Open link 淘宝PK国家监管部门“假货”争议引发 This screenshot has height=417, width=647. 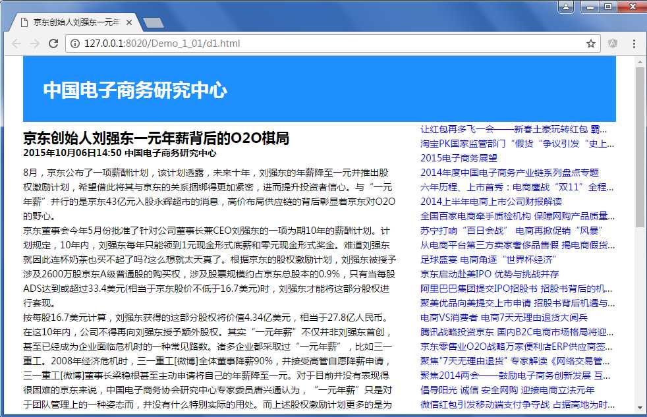517,144
